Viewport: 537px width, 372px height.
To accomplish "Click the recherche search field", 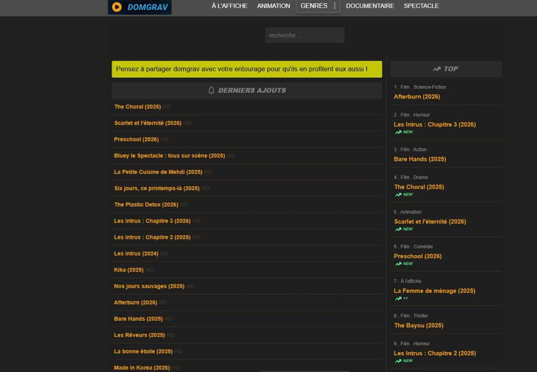I will (305, 35).
